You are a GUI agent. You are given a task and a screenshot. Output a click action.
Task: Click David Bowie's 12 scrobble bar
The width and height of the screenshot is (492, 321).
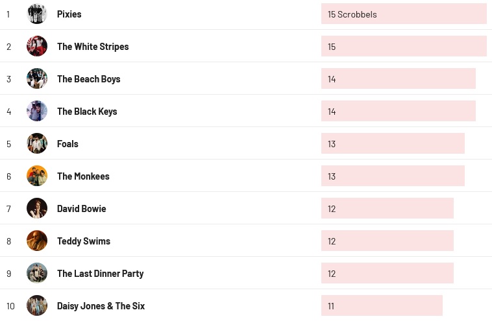click(x=387, y=209)
